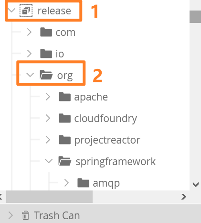The width and height of the screenshot is (201, 223).
Task: Select the springframework tree item label
Action: tap(116, 162)
